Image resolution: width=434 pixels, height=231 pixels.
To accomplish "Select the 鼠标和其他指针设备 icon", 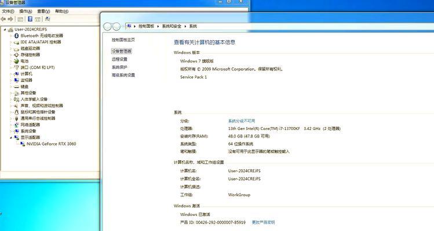I will 16,112.
